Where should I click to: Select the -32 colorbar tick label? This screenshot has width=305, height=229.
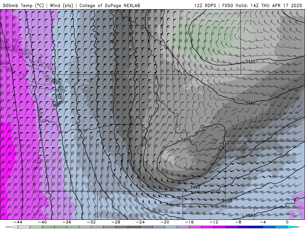point(91,222)
